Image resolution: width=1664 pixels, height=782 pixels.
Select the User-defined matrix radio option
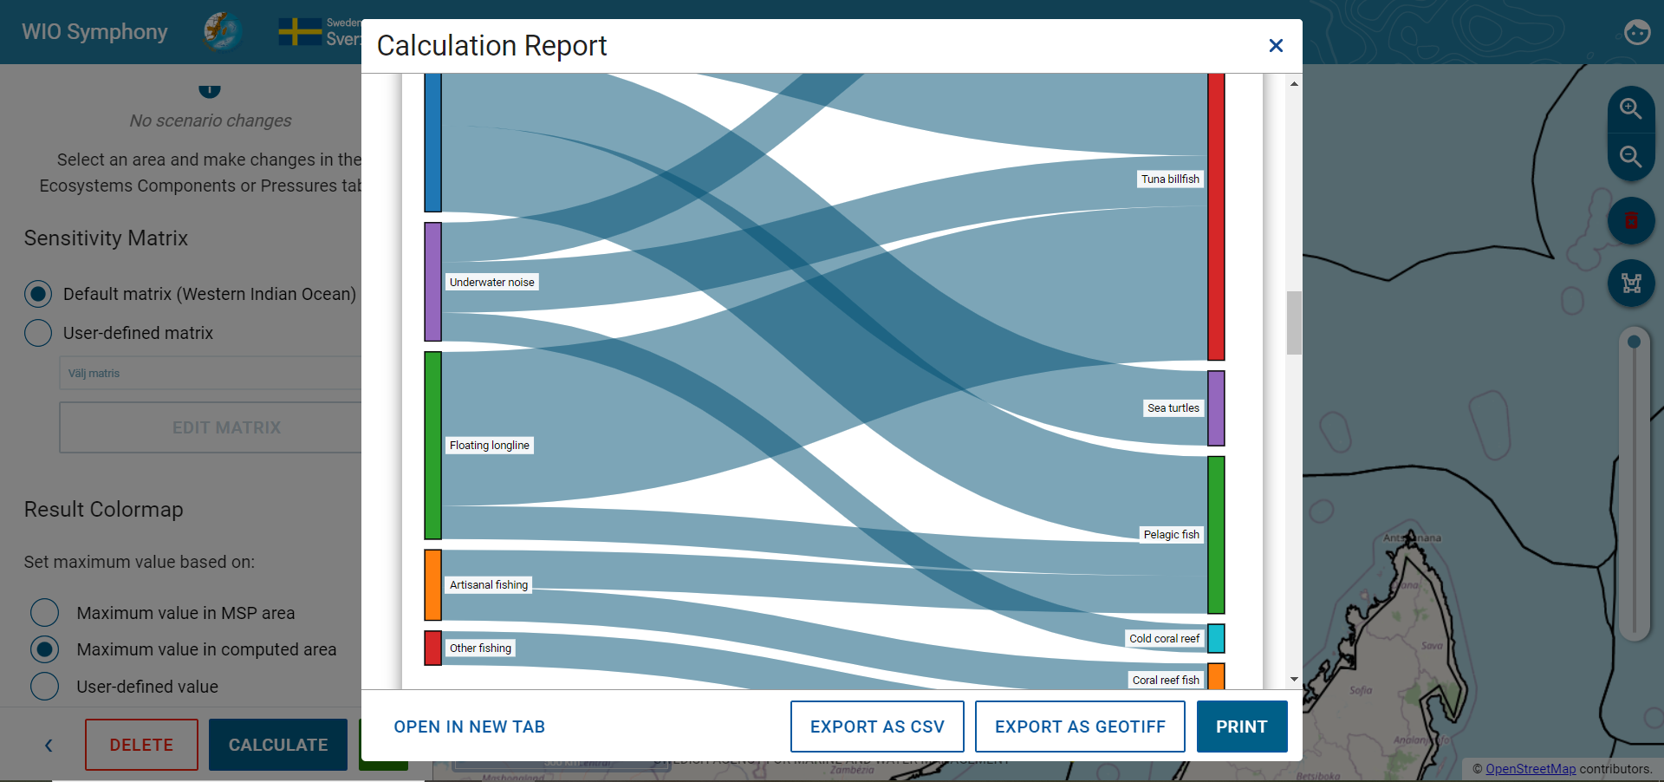[x=38, y=333]
